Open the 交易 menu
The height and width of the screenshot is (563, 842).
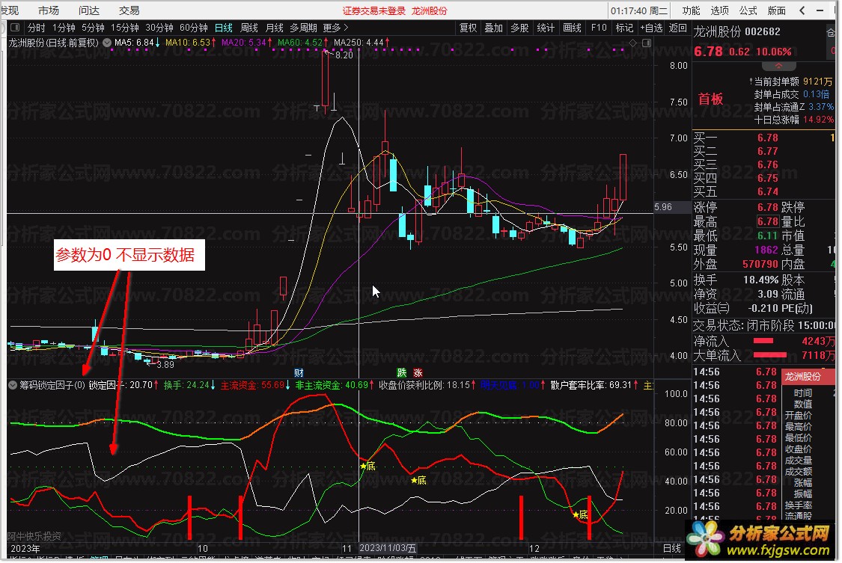[129, 10]
